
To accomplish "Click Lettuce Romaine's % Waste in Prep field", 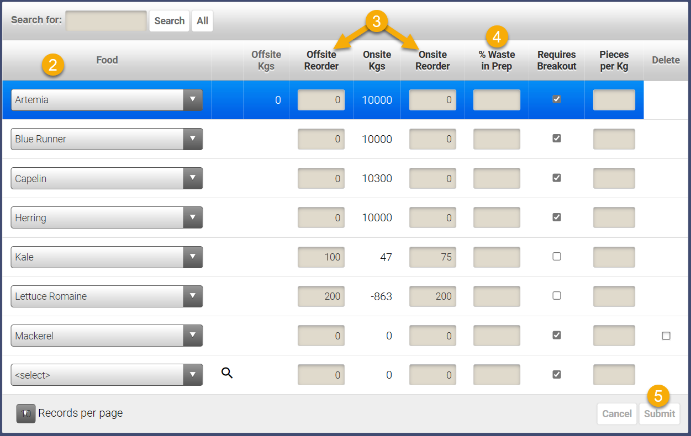I will click(497, 296).
